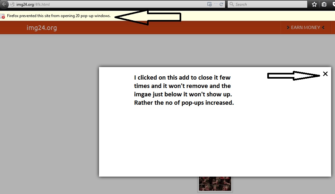Open the URL history dropdown arrow
Image resolution: width=335 pixels, height=194 pixels.
216,4
